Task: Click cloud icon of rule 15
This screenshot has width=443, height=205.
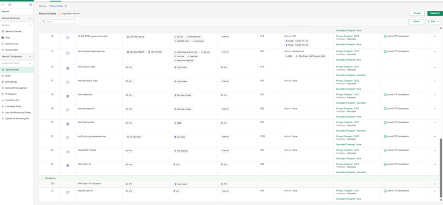Action: coord(68,53)
